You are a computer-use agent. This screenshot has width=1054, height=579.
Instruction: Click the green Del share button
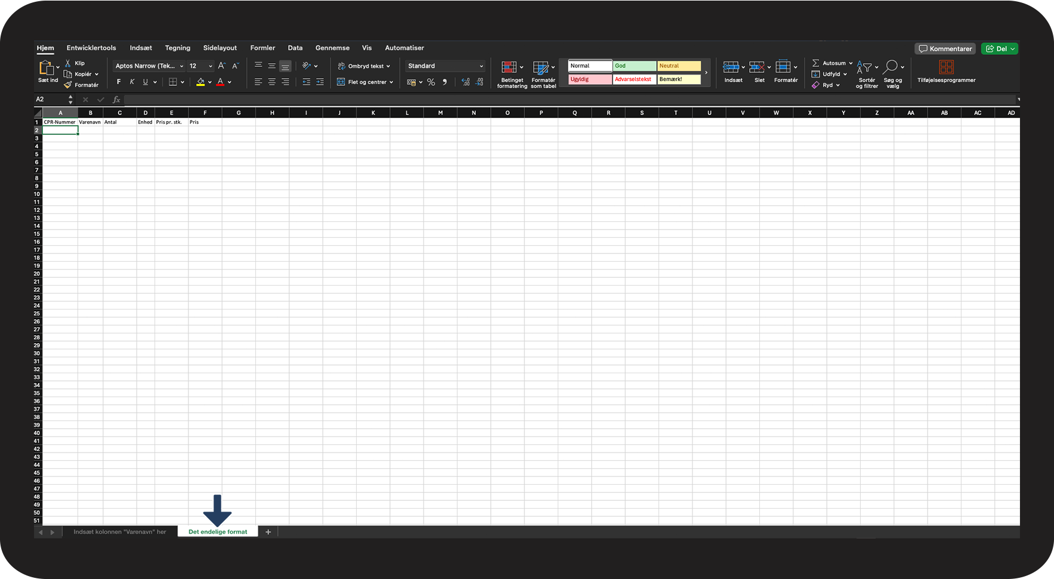pyautogui.click(x=999, y=49)
